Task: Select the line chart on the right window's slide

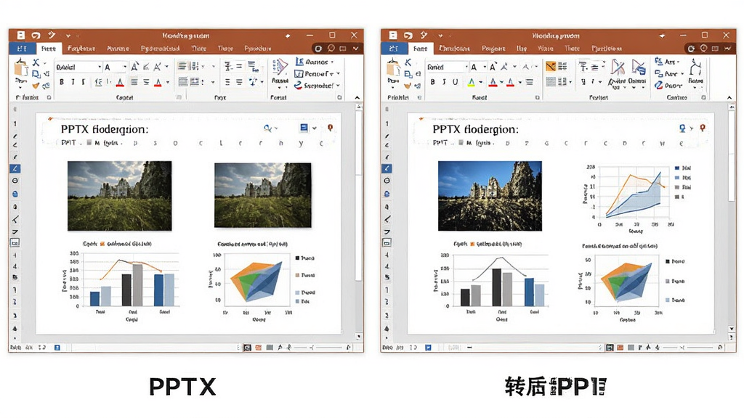Action: click(636, 199)
